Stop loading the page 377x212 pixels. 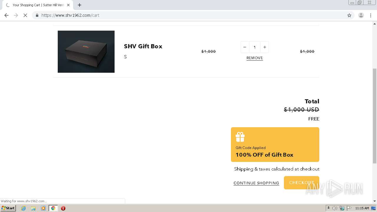(x=25, y=15)
